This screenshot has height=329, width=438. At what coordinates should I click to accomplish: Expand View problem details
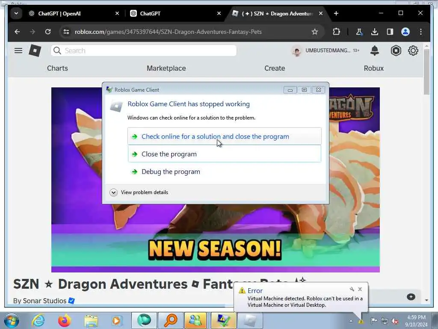click(139, 192)
